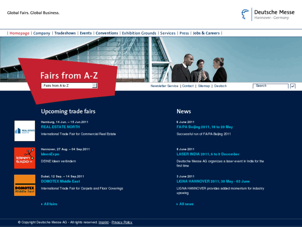Open the Conventions menu item
This screenshot has height=227, width=302.
pos(107,33)
